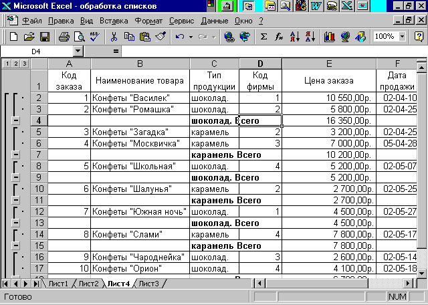The image size is (428, 305).
Task: Select cell with 16 350,00р.
Action: pyautogui.click(x=329, y=120)
